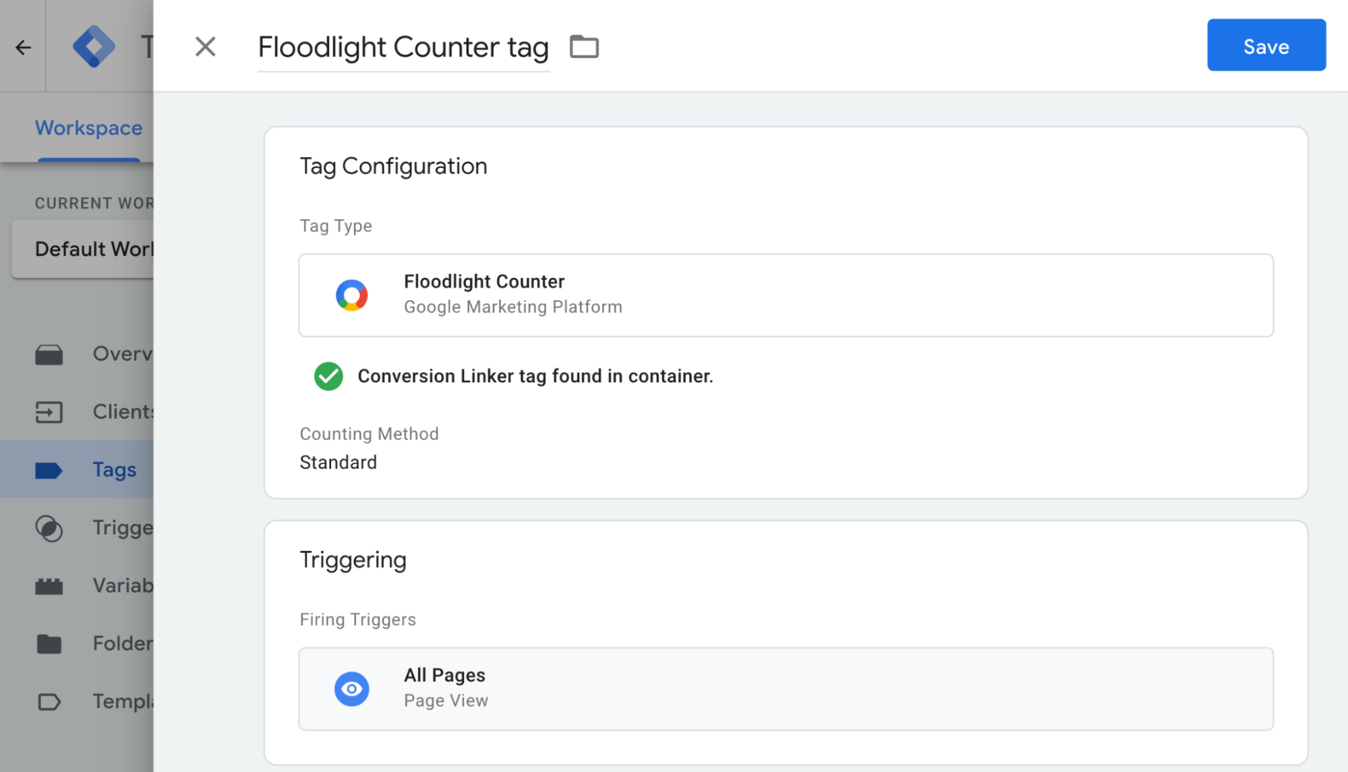Click the Triggers sidebar icon

[x=49, y=527]
